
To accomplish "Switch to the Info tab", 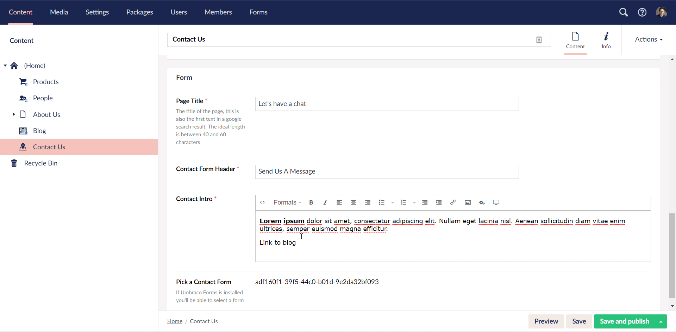I will [606, 40].
